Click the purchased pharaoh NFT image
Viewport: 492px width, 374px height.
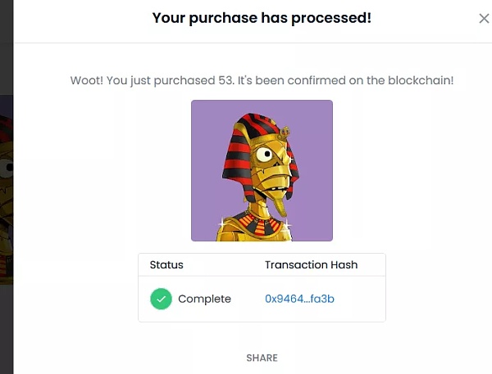(262, 170)
